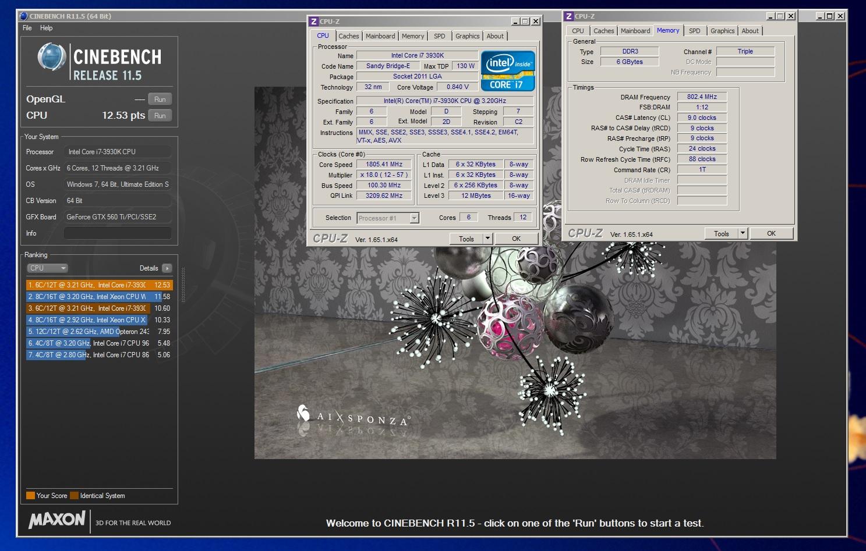Click the MAXON logo
The width and height of the screenshot is (866, 551).
coord(57,520)
